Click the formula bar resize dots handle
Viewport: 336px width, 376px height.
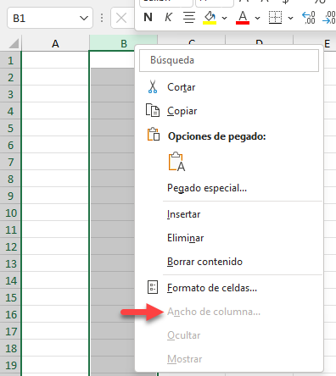tap(102, 18)
